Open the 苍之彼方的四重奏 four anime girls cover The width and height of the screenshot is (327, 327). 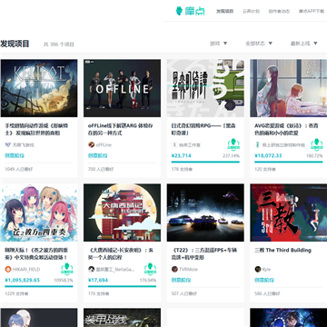click(39, 213)
